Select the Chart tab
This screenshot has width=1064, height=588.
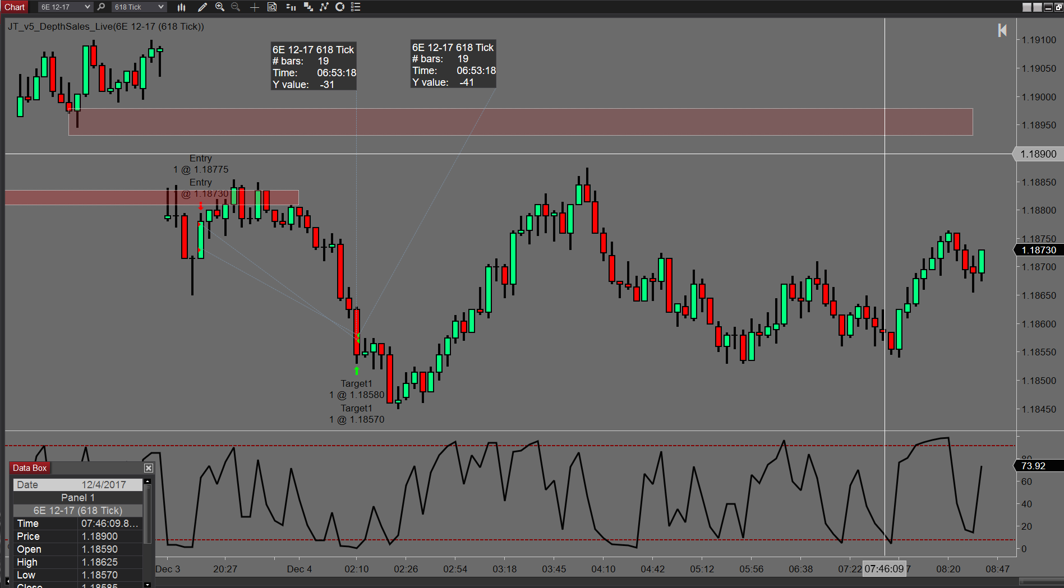pos(15,7)
